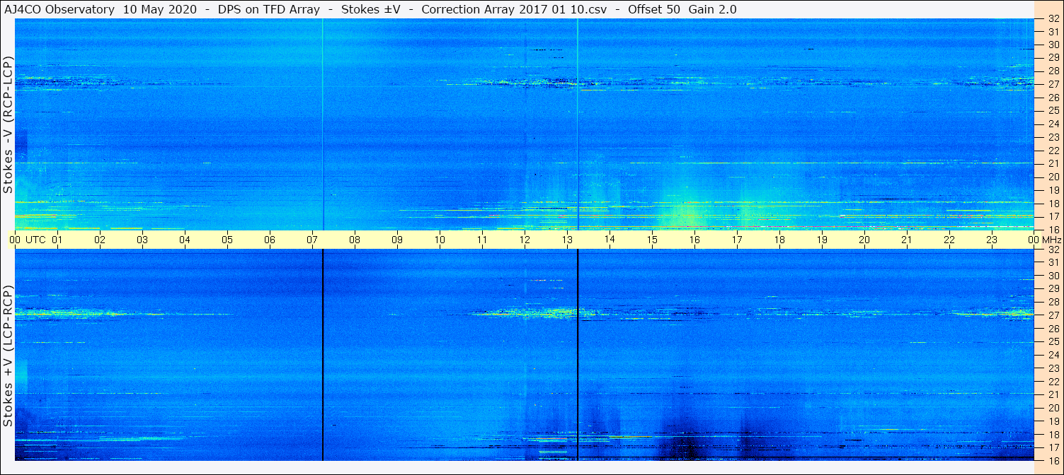
Task: Click 21 MHz label of upper Stokes -V panel
Action: point(1053,163)
